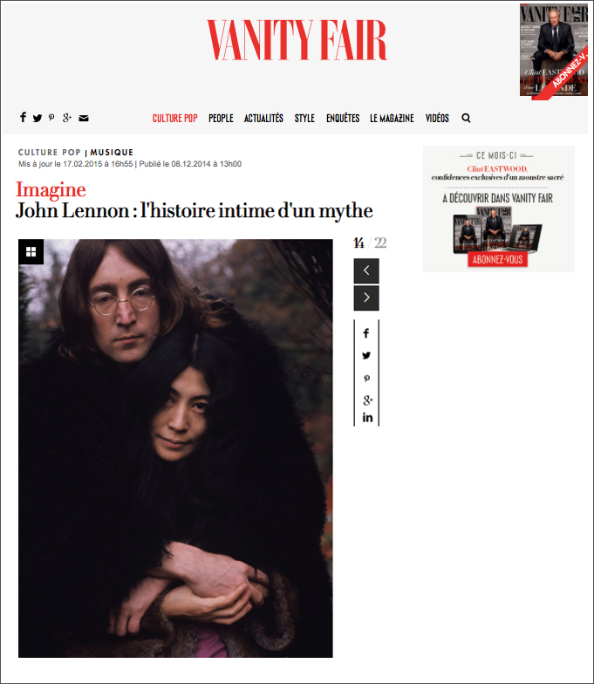594x684 pixels.
Task: Go to the previous slide arrow
Action: pos(366,270)
